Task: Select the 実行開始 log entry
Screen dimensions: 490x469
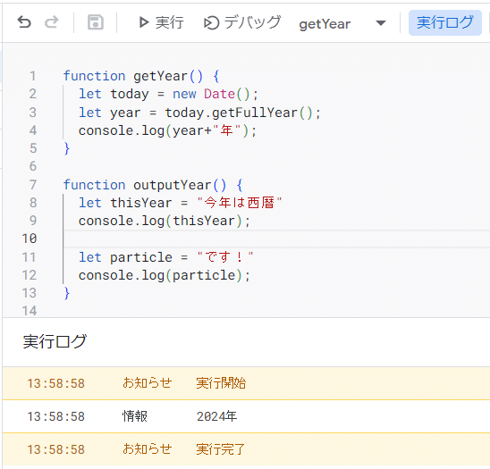Action: (246, 383)
